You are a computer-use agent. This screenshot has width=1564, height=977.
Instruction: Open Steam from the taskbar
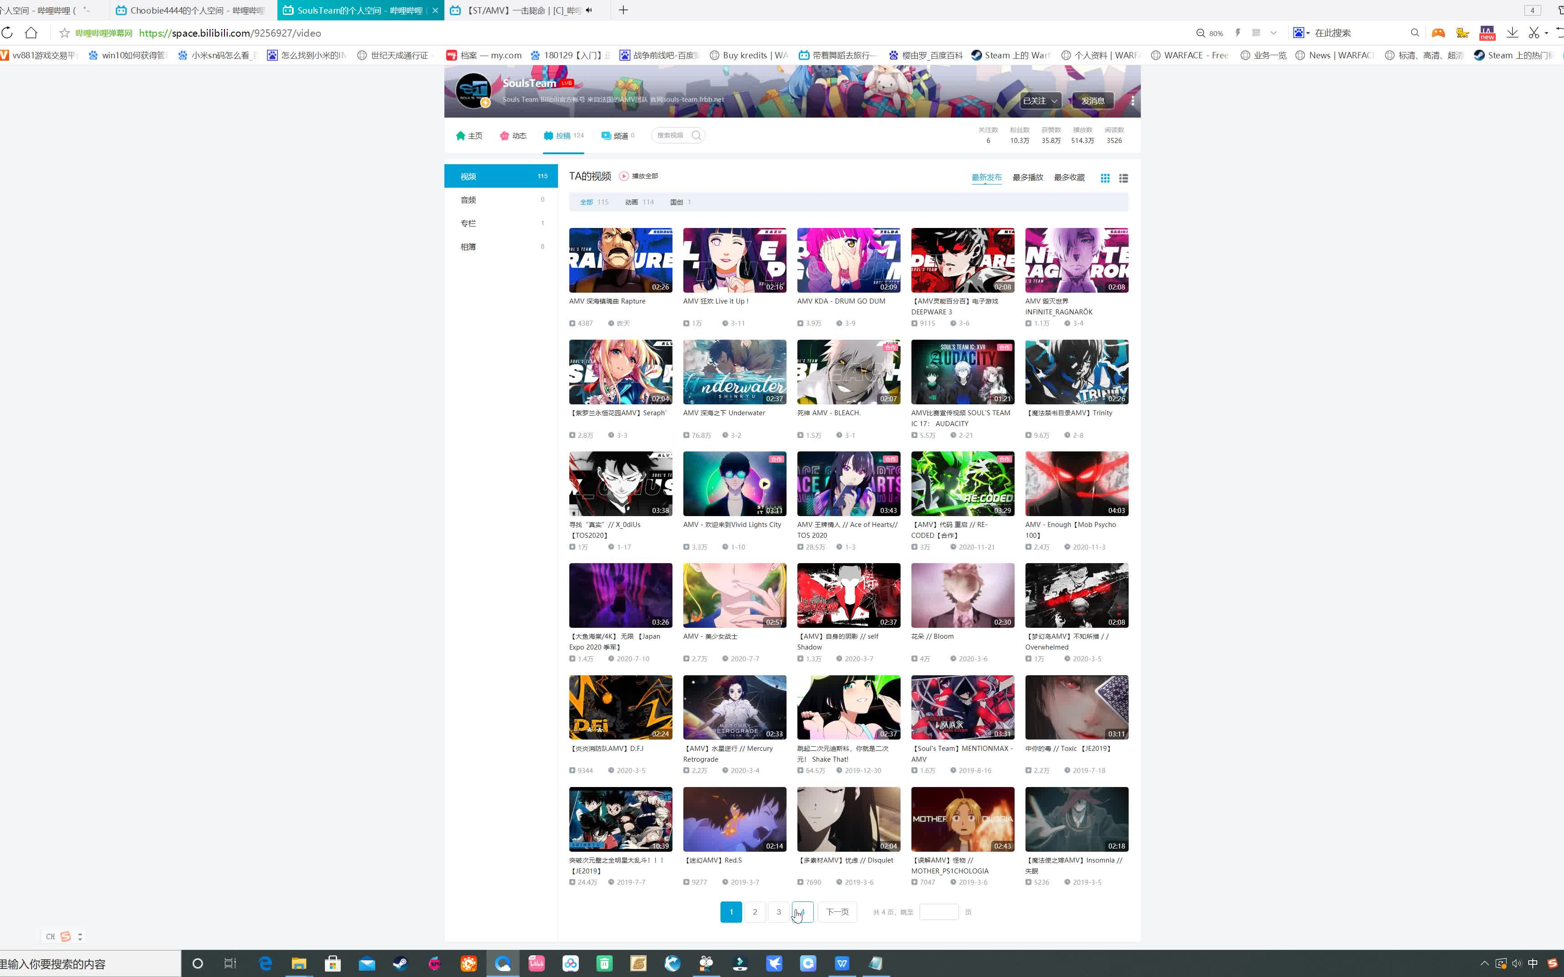(x=400, y=963)
